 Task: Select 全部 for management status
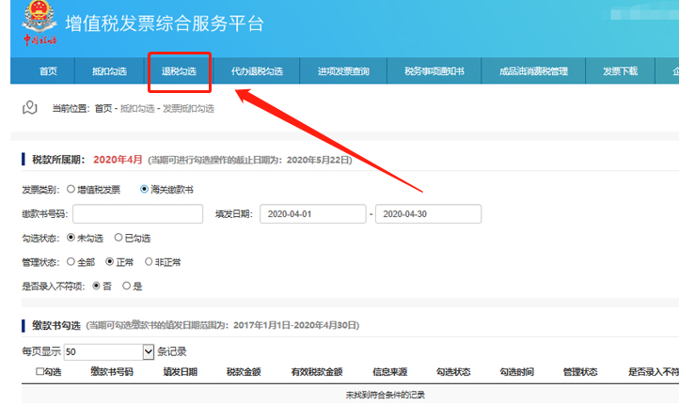71,261
